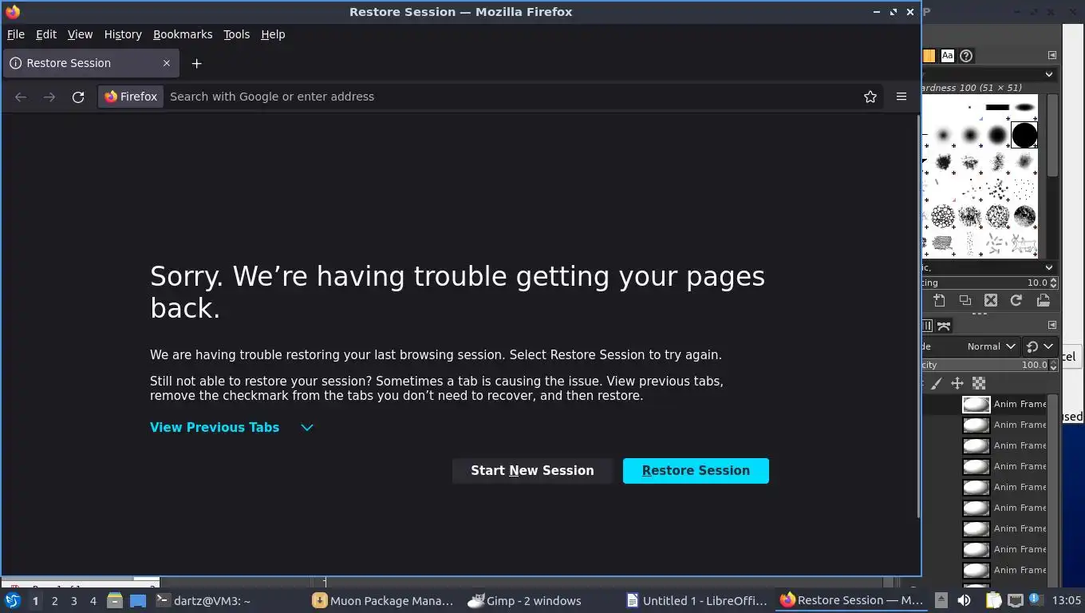Click the blue show desktop taskbar icon
1085x613 pixels.
click(x=138, y=601)
